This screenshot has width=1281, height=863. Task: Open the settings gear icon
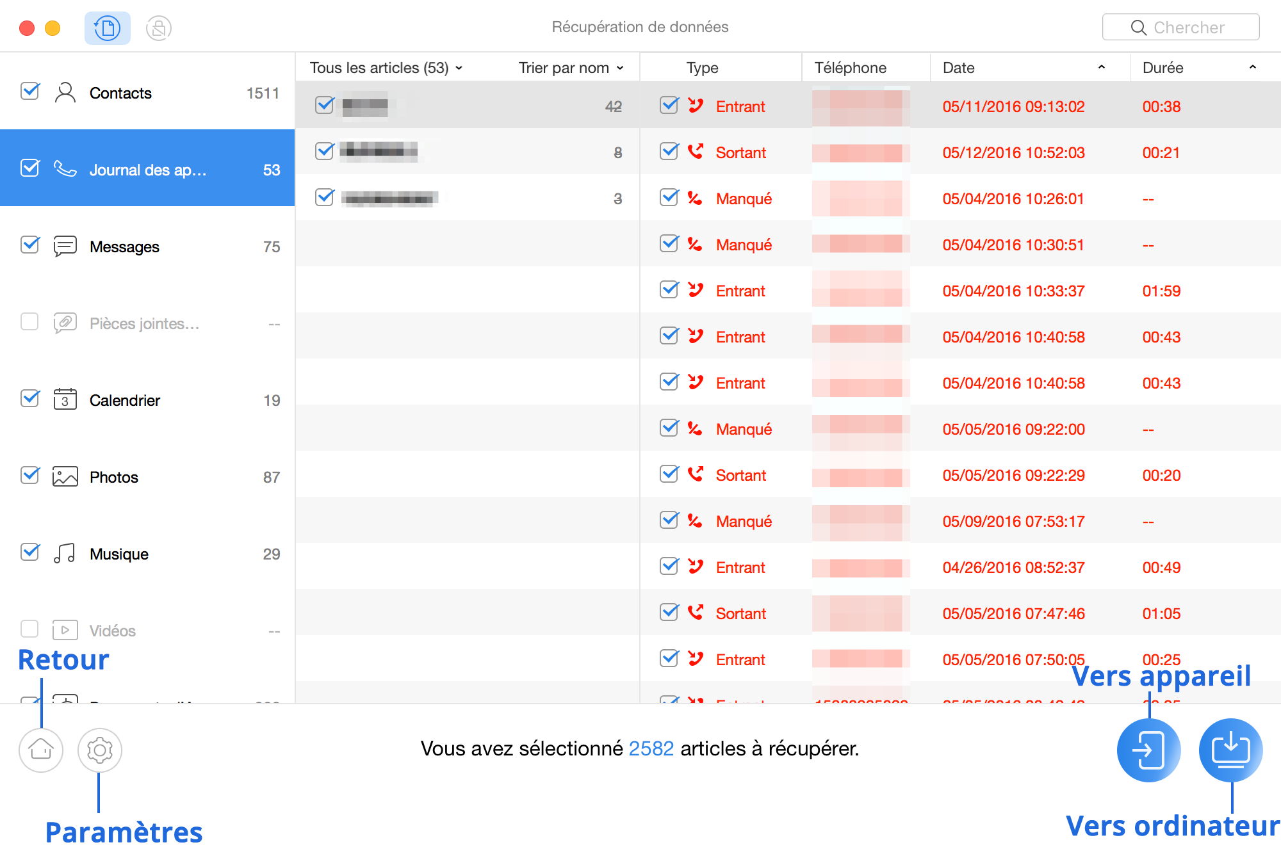[99, 750]
